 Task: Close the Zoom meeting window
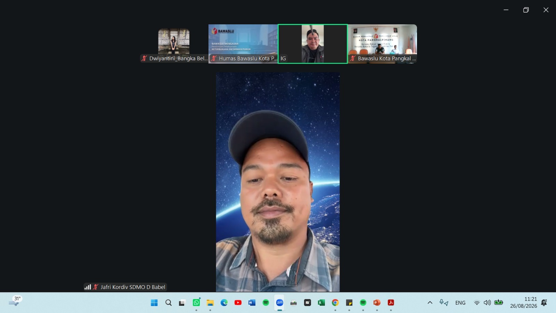tap(546, 10)
